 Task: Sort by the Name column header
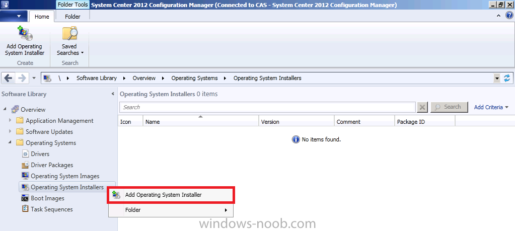pyautogui.click(x=201, y=121)
